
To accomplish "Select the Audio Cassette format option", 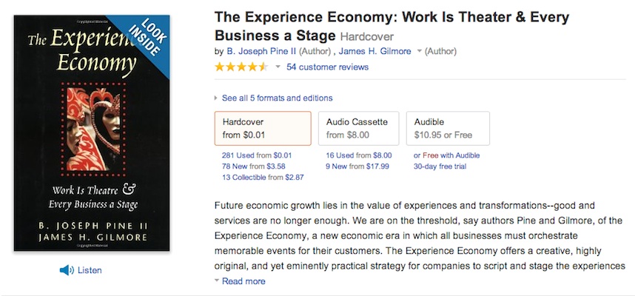I will tap(359, 128).
